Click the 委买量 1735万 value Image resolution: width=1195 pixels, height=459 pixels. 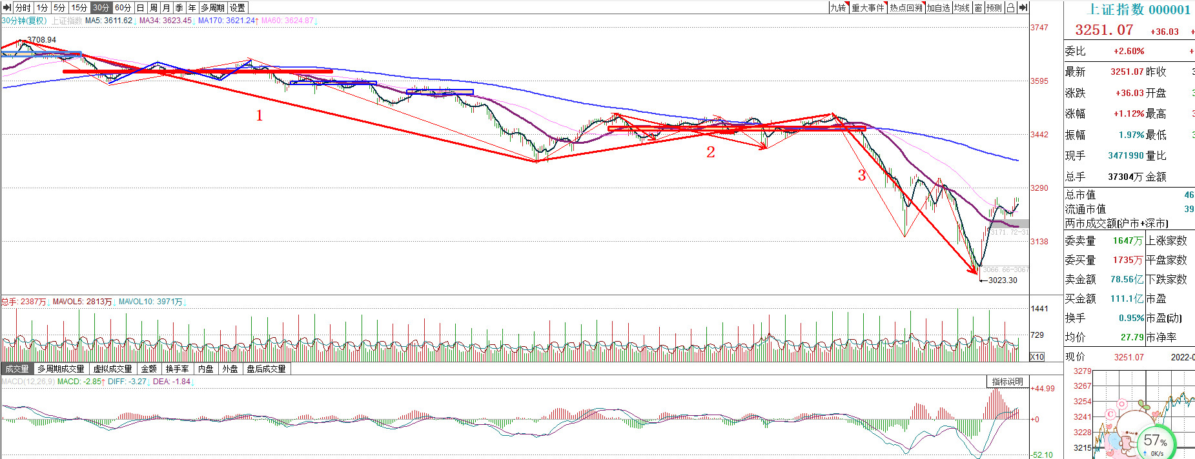click(1128, 260)
